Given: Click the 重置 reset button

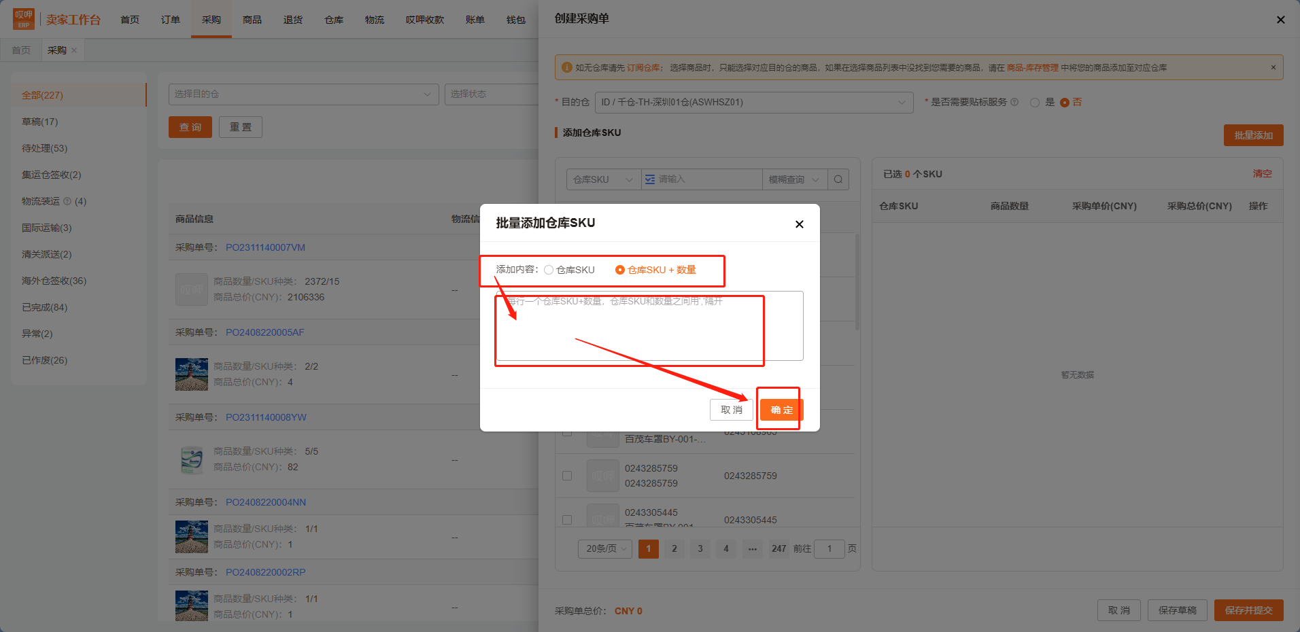Looking at the screenshot, I should (x=241, y=127).
